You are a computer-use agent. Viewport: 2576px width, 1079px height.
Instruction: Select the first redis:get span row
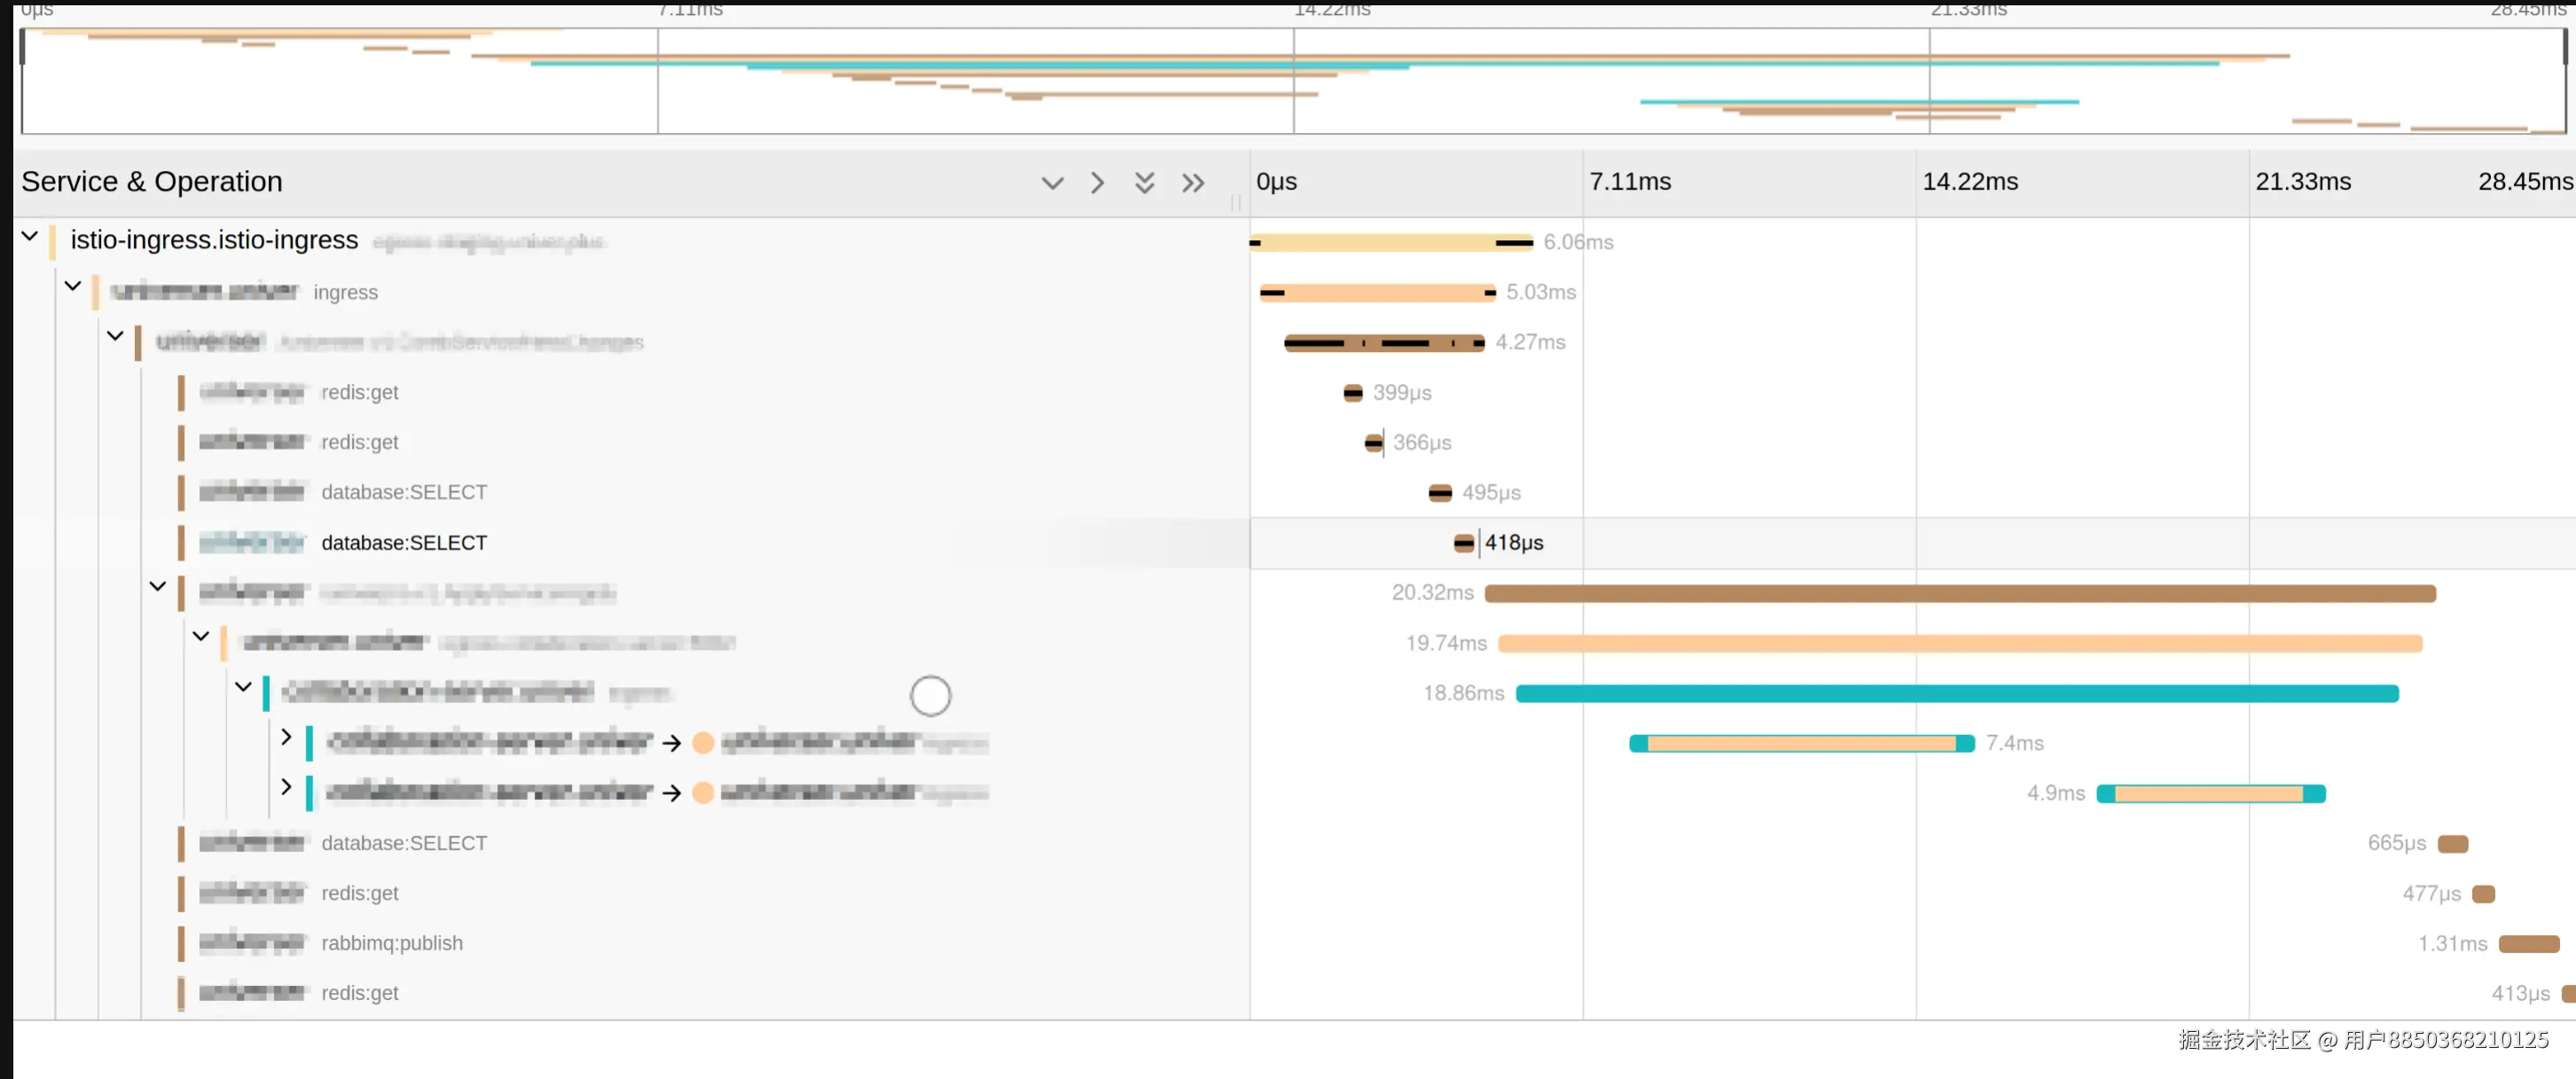[x=360, y=393]
